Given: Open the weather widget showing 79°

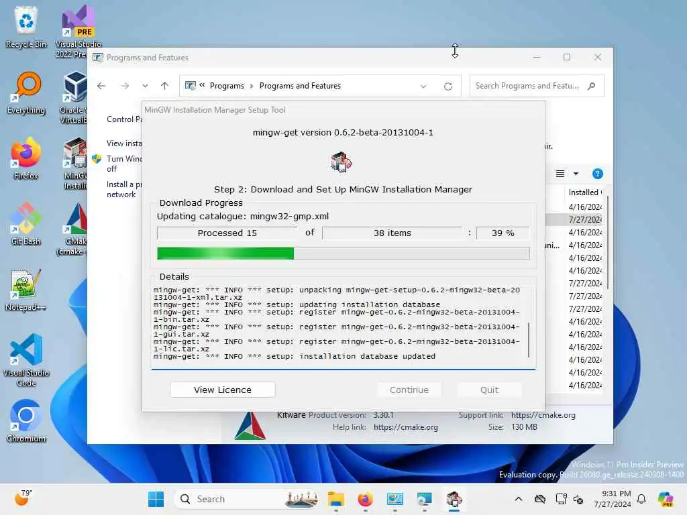Looking at the screenshot, I should (x=23, y=498).
